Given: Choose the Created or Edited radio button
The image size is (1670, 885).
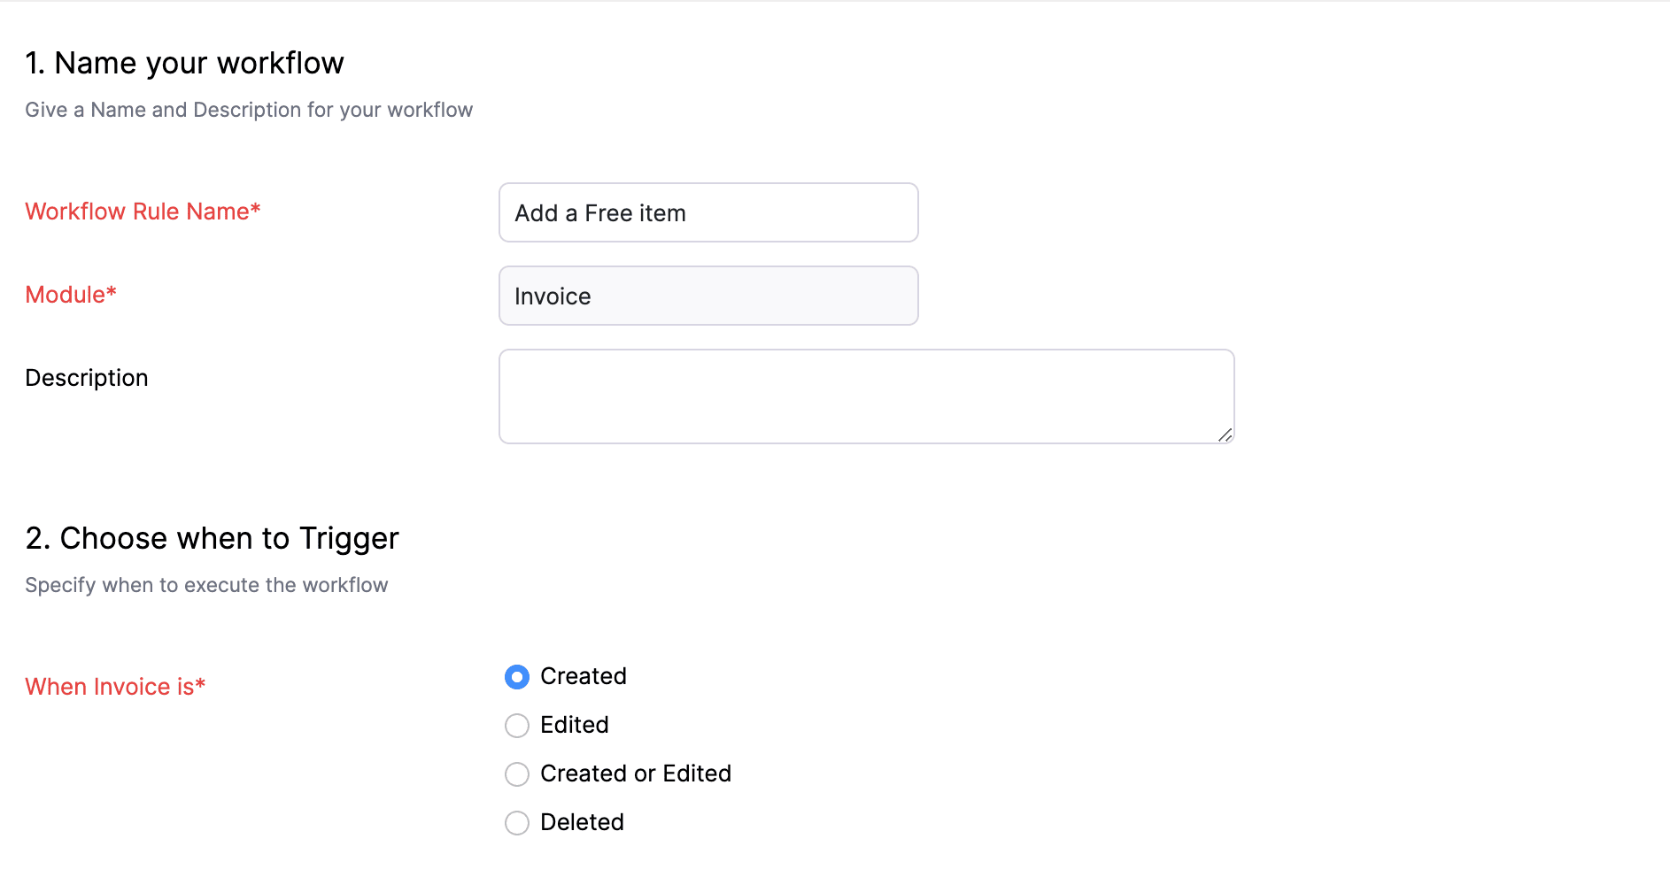Looking at the screenshot, I should point(517,774).
